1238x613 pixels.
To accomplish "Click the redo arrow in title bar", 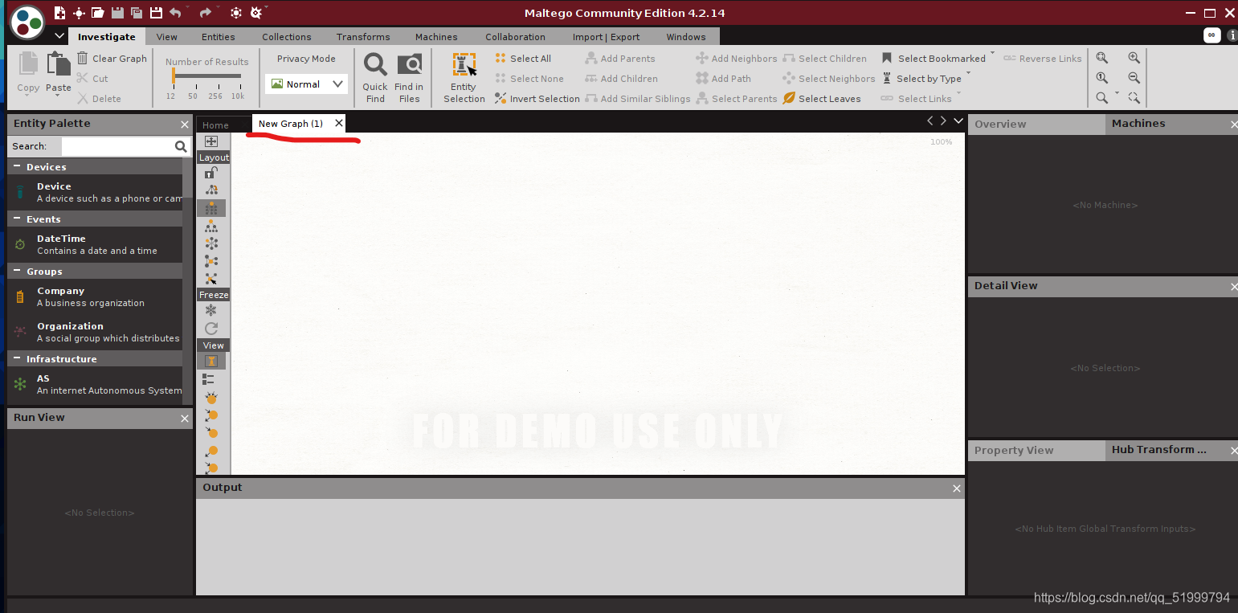I will (x=206, y=13).
